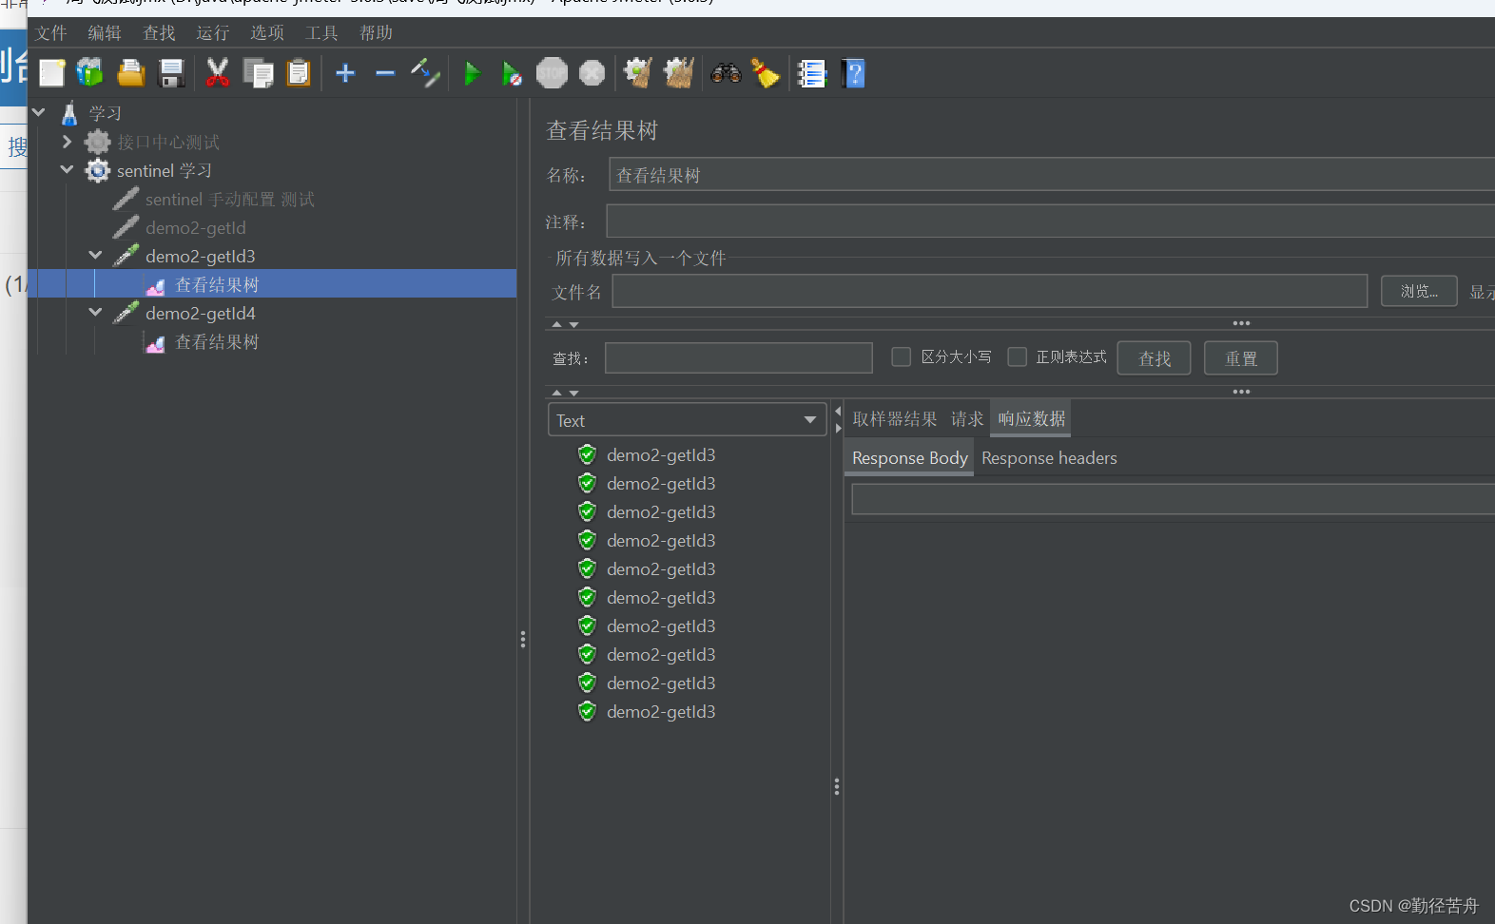Click the New test plan icon
This screenshot has width=1495, height=924.
(52, 73)
